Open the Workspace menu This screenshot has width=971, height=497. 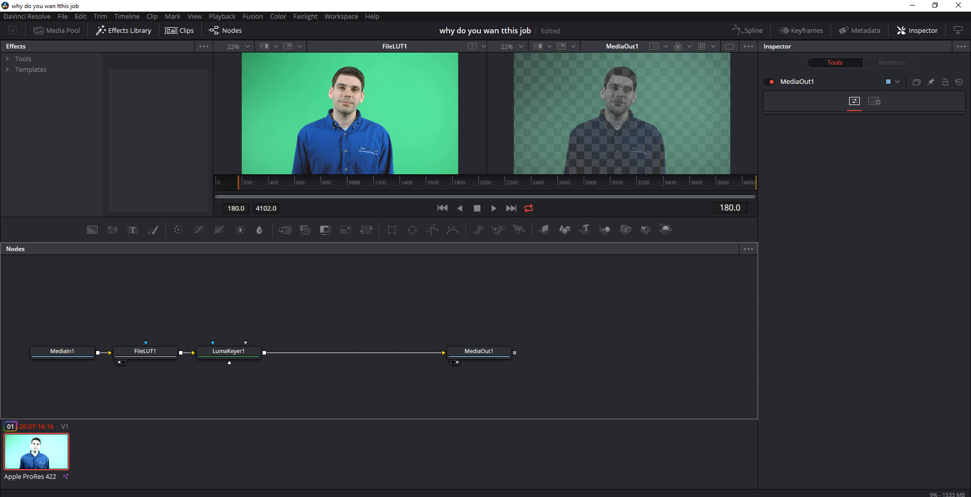[x=341, y=17]
